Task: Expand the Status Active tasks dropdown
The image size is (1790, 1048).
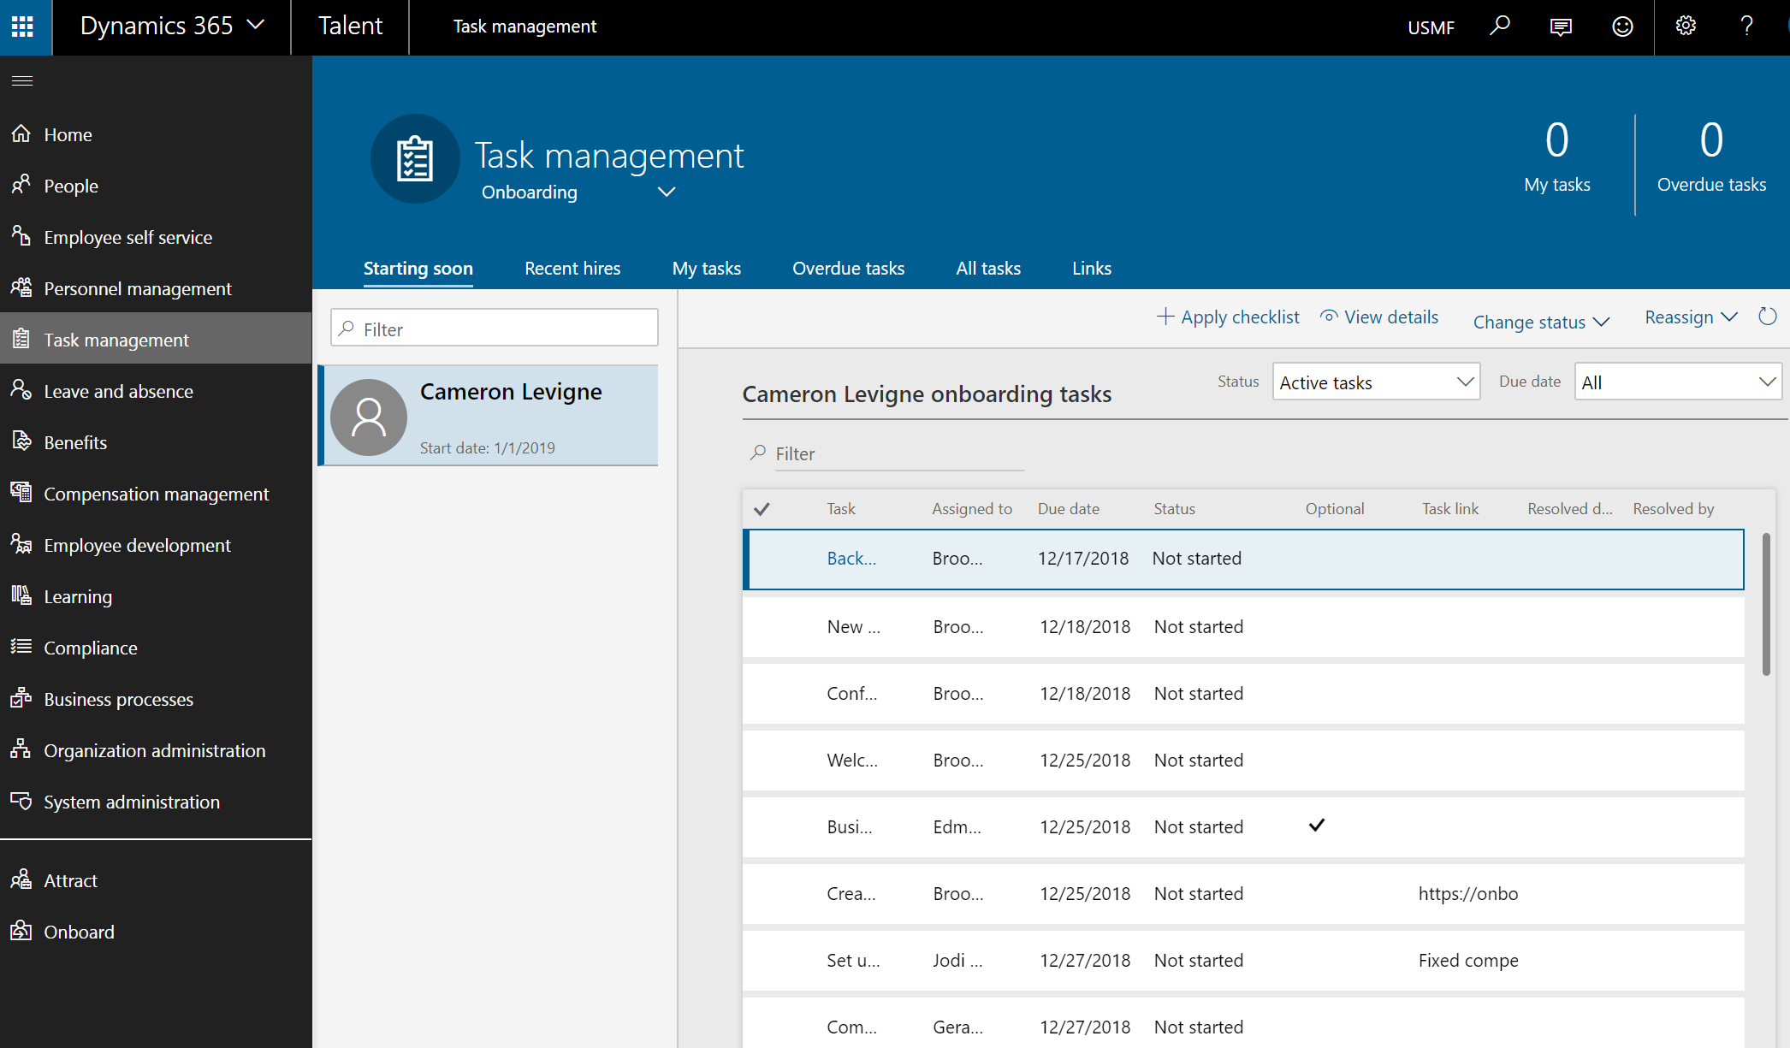Action: tap(1376, 382)
